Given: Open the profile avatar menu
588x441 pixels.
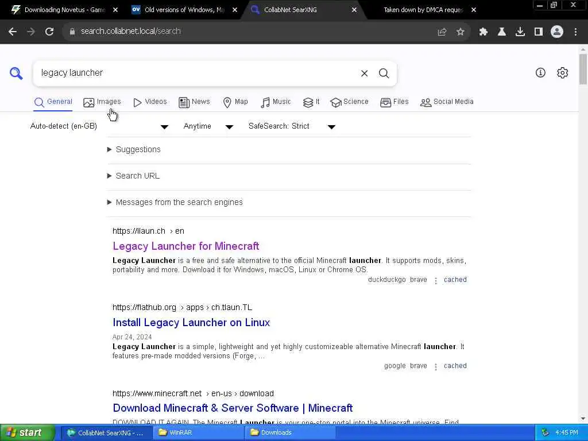Looking at the screenshot, I should click(557, 32).
